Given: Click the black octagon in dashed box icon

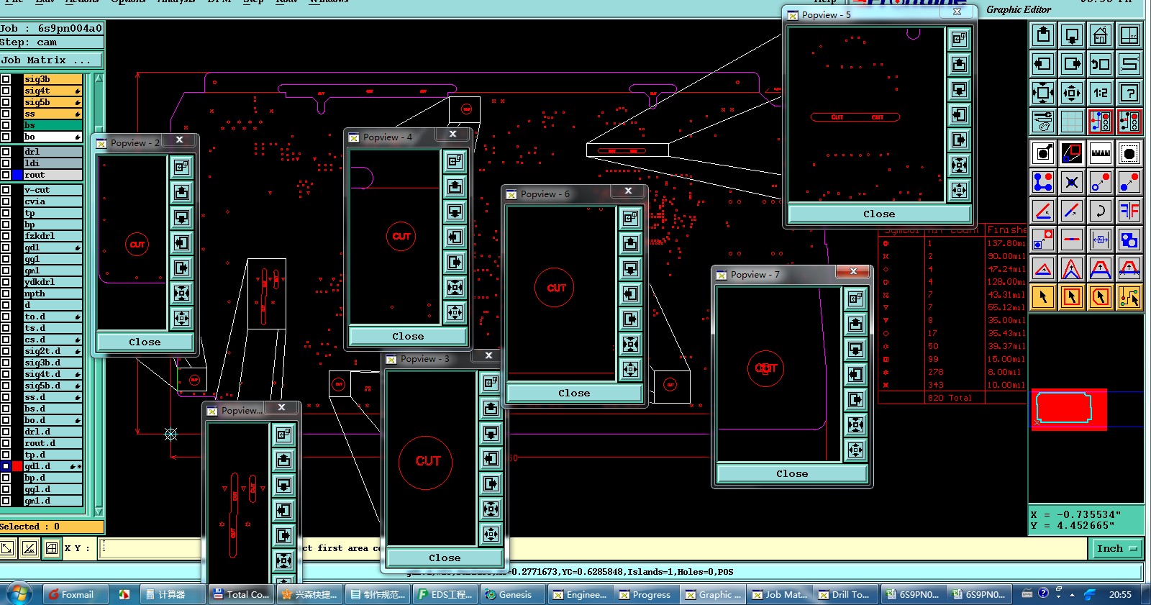Looking at the screenshot, I should (1129, 153).
